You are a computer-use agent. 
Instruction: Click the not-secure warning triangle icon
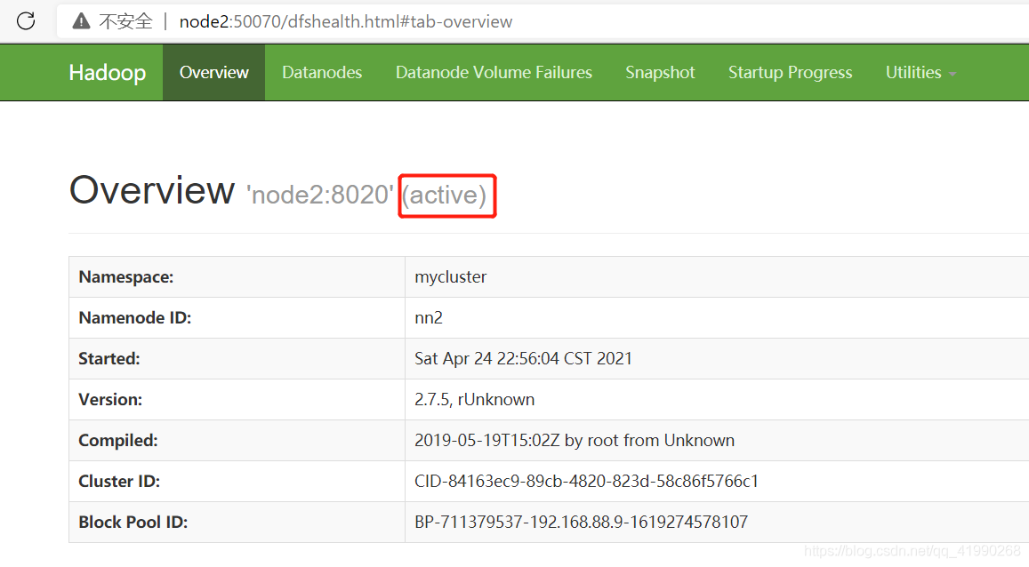pyautogui.click(x=81, y=21)
